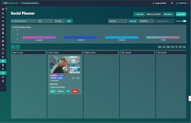191x123 pixels.
Task: Toggle the Wed day chip
Action: click(x=168, y=47)
